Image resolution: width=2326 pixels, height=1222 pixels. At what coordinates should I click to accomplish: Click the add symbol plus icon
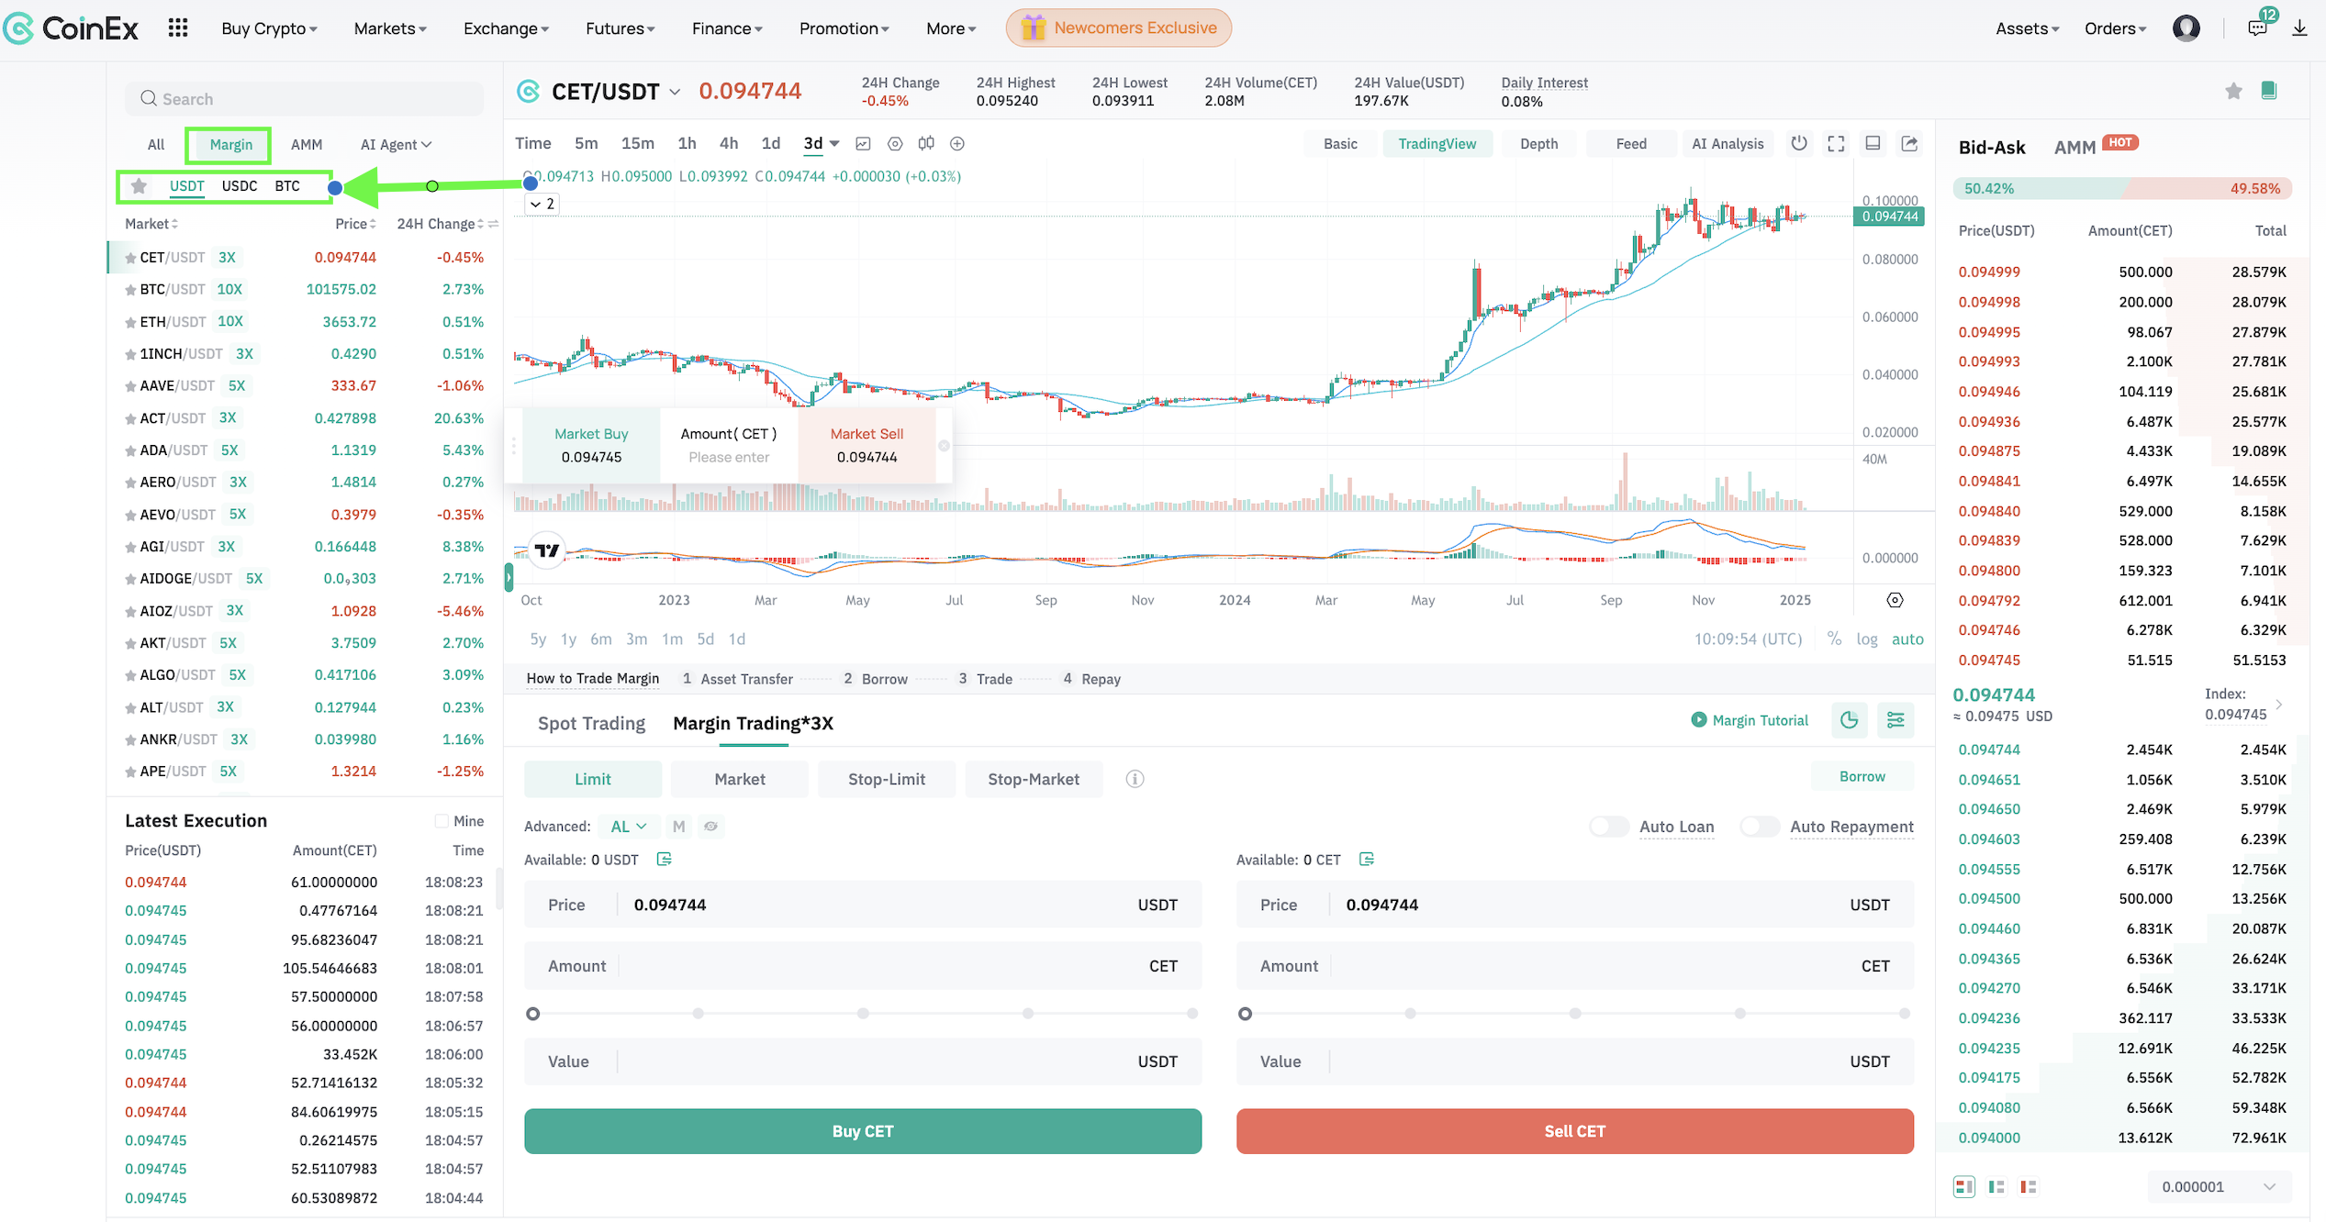[957, 143]
